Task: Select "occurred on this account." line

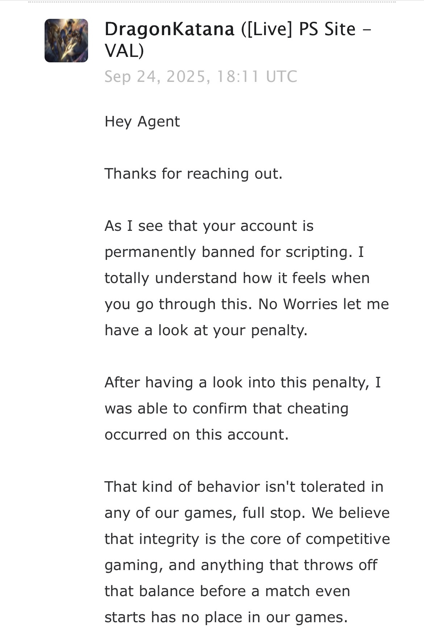Action: [x=197, y=434]
